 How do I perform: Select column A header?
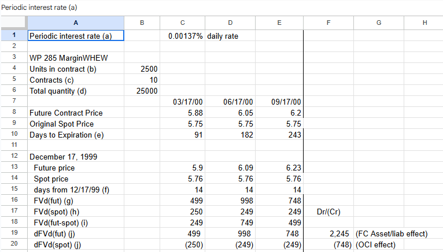click(x=75, y=23)
